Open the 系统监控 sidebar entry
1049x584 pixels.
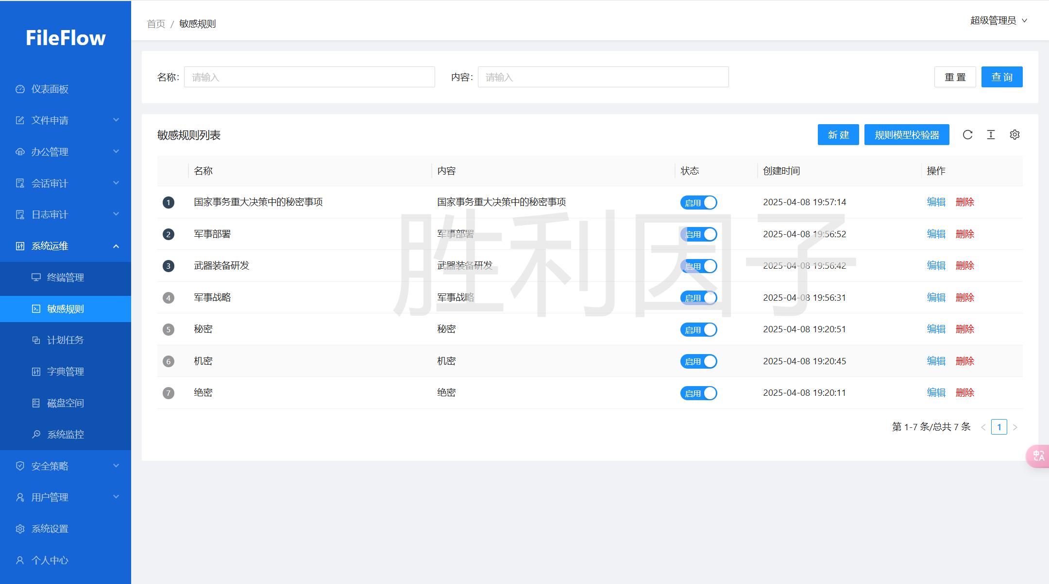coord(65,434)
